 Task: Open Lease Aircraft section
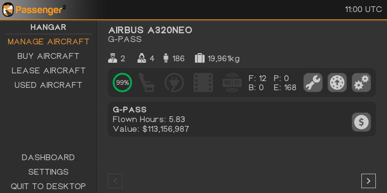tap(48, 70)
